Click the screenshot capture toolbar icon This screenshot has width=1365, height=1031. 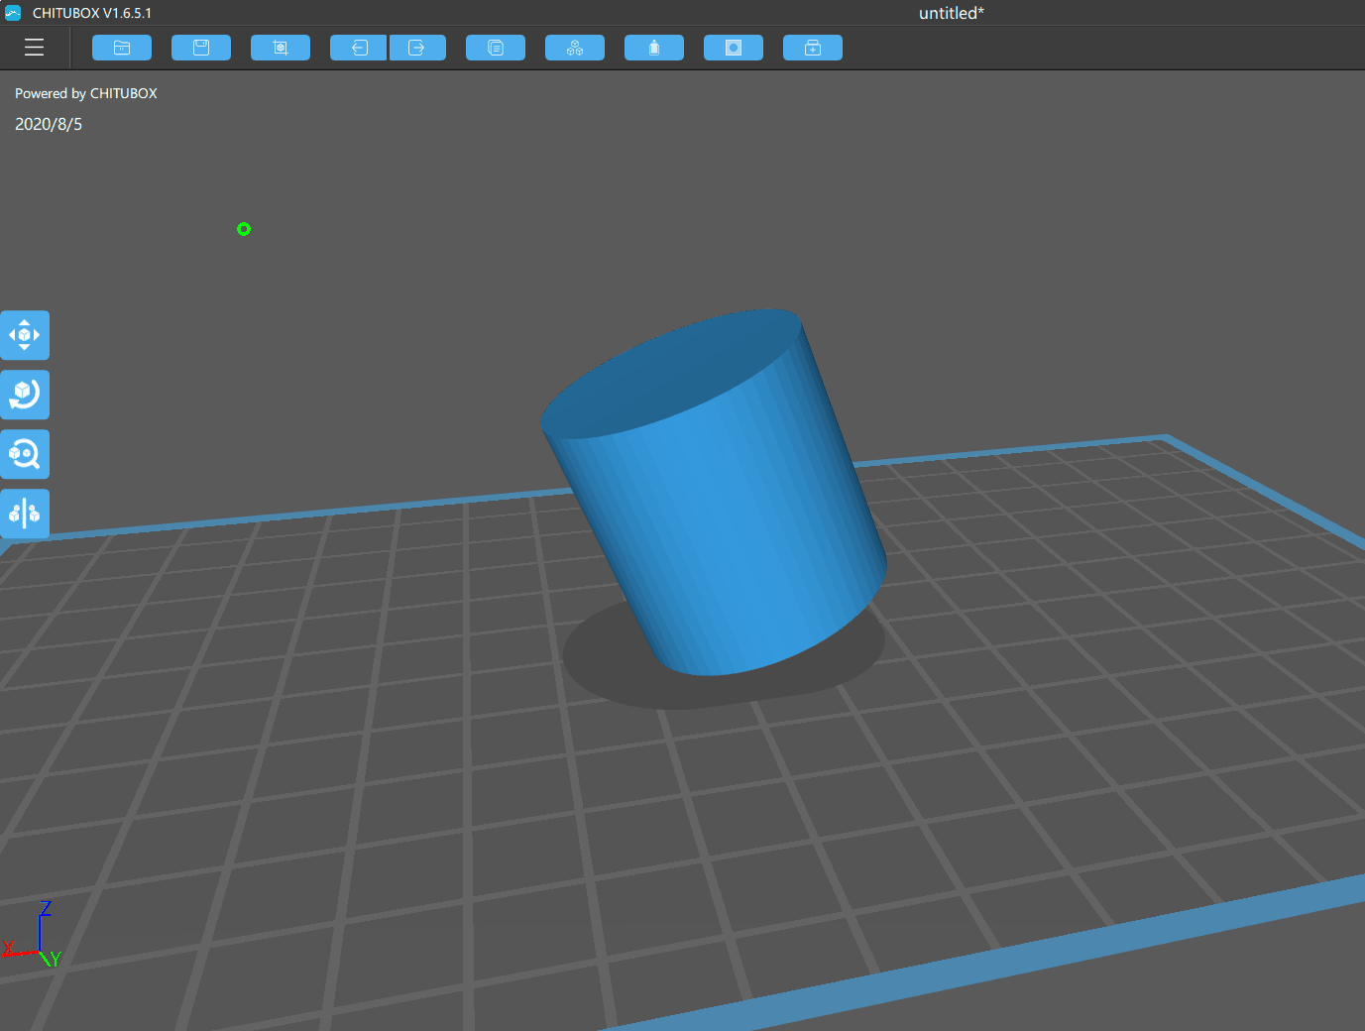281,48
